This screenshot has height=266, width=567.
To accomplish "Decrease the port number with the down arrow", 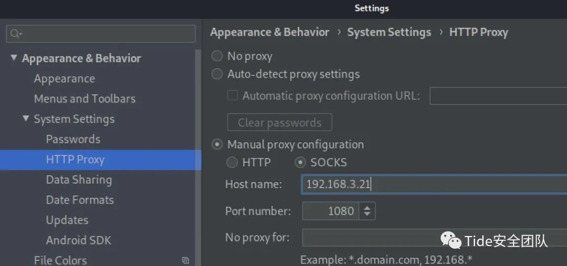I will [367, 215].
